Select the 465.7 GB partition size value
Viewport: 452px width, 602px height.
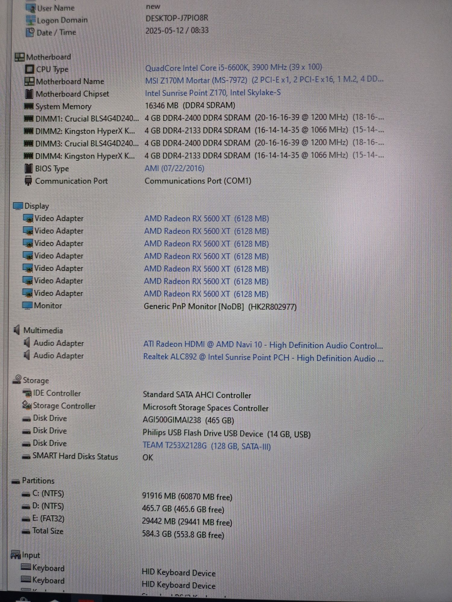coord(183,509)
